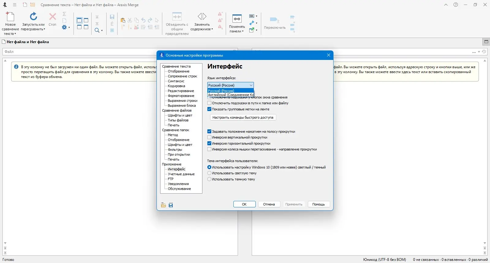This screenshot has width=490, height=263.
Task: Click the clipboard paste icon on the ribbon
Action: pos(123,20)
